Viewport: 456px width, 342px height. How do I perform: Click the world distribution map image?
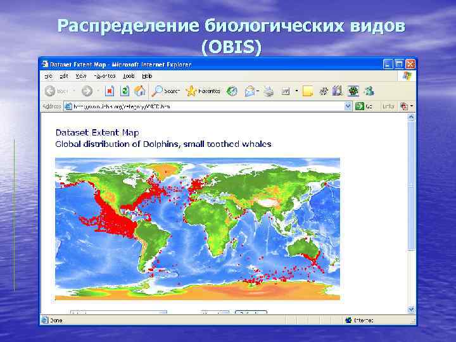[198, 229]
